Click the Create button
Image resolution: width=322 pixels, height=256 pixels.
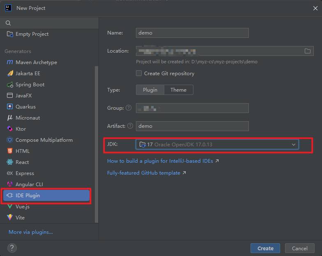tap(265, 248)
